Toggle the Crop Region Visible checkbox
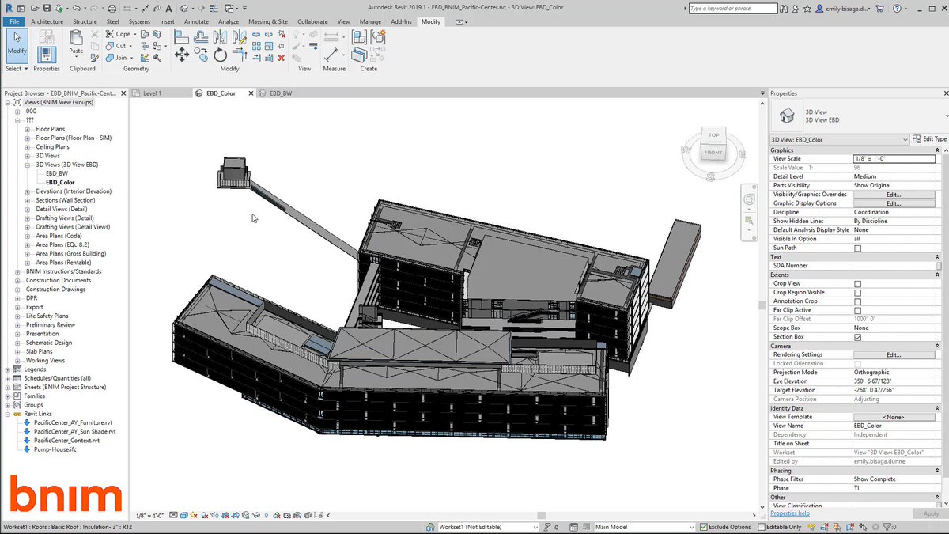Screen dimensions: 949x534 tap(857, 293)
